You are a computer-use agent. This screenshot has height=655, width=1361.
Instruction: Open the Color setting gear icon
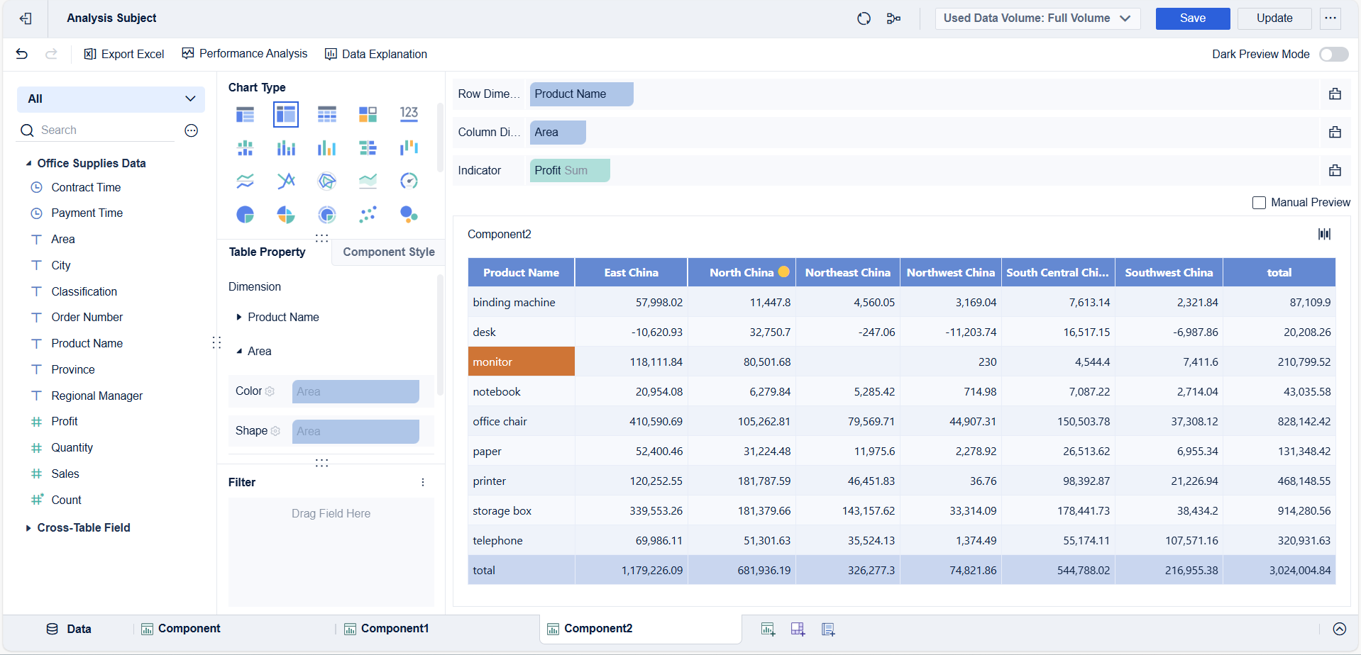(270, 391)
